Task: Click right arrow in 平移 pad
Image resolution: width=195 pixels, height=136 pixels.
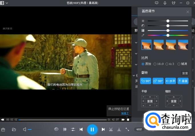Action: point(157,101)
